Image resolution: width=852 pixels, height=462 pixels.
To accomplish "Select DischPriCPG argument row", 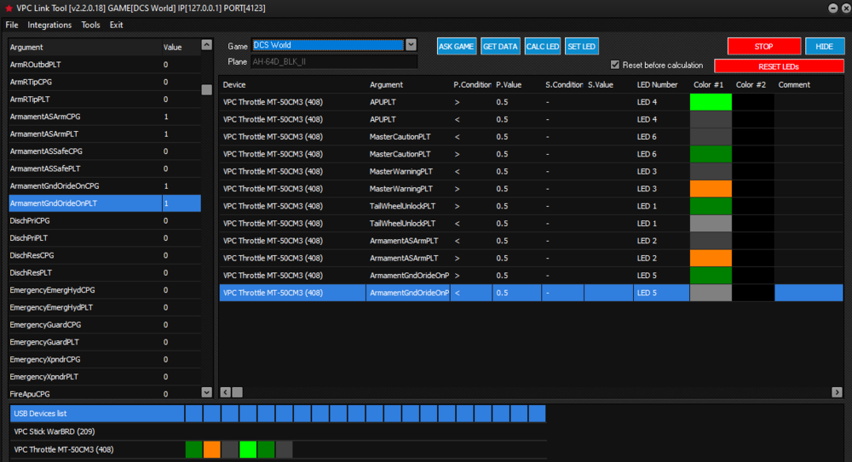I will click(104, 221).
